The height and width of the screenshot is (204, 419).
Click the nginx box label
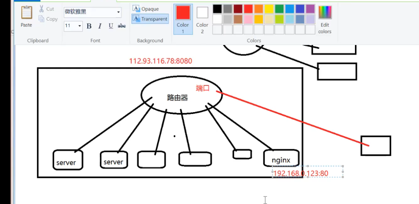point(281,161)
